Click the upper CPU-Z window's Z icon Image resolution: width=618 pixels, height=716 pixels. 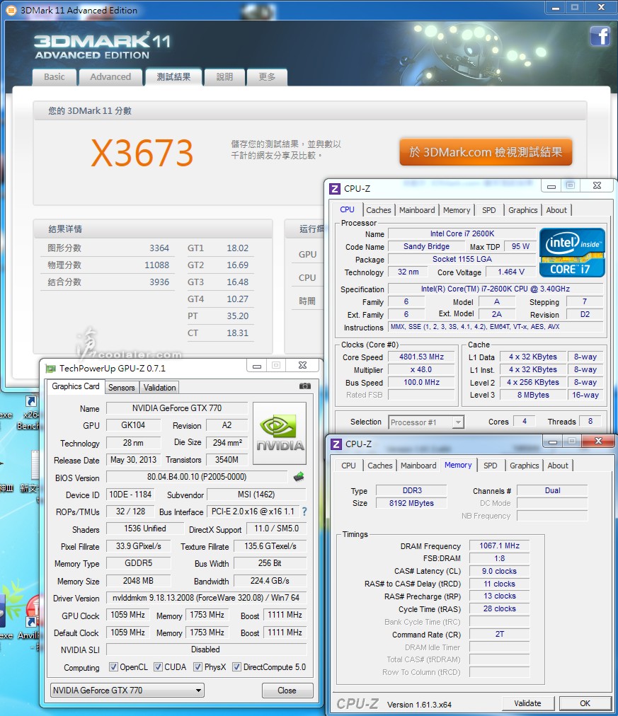click(335, 189)
